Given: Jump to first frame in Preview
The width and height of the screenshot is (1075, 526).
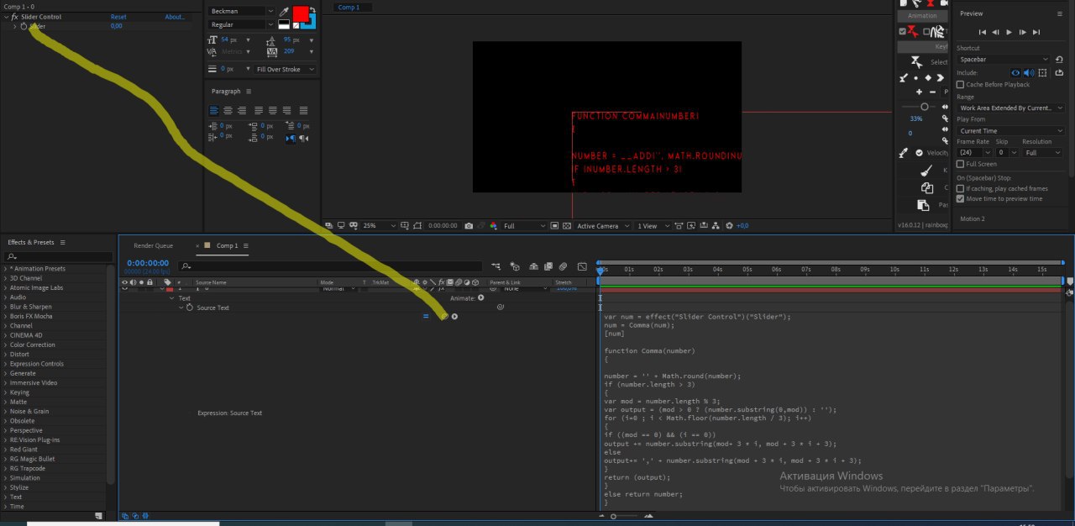Looking at the screenshot, I should [x=983, y=32].
